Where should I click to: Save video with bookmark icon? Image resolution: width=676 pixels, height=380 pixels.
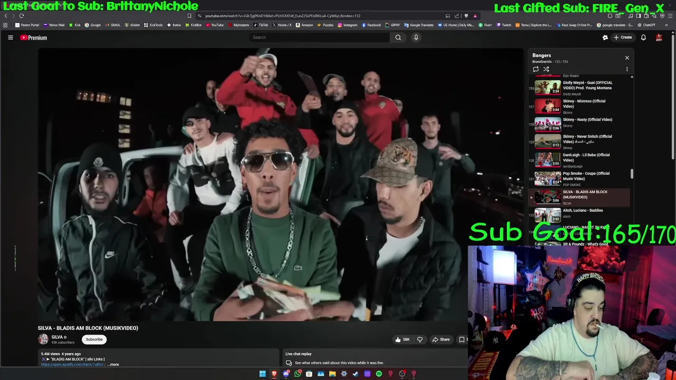click(x=462, y=339)
